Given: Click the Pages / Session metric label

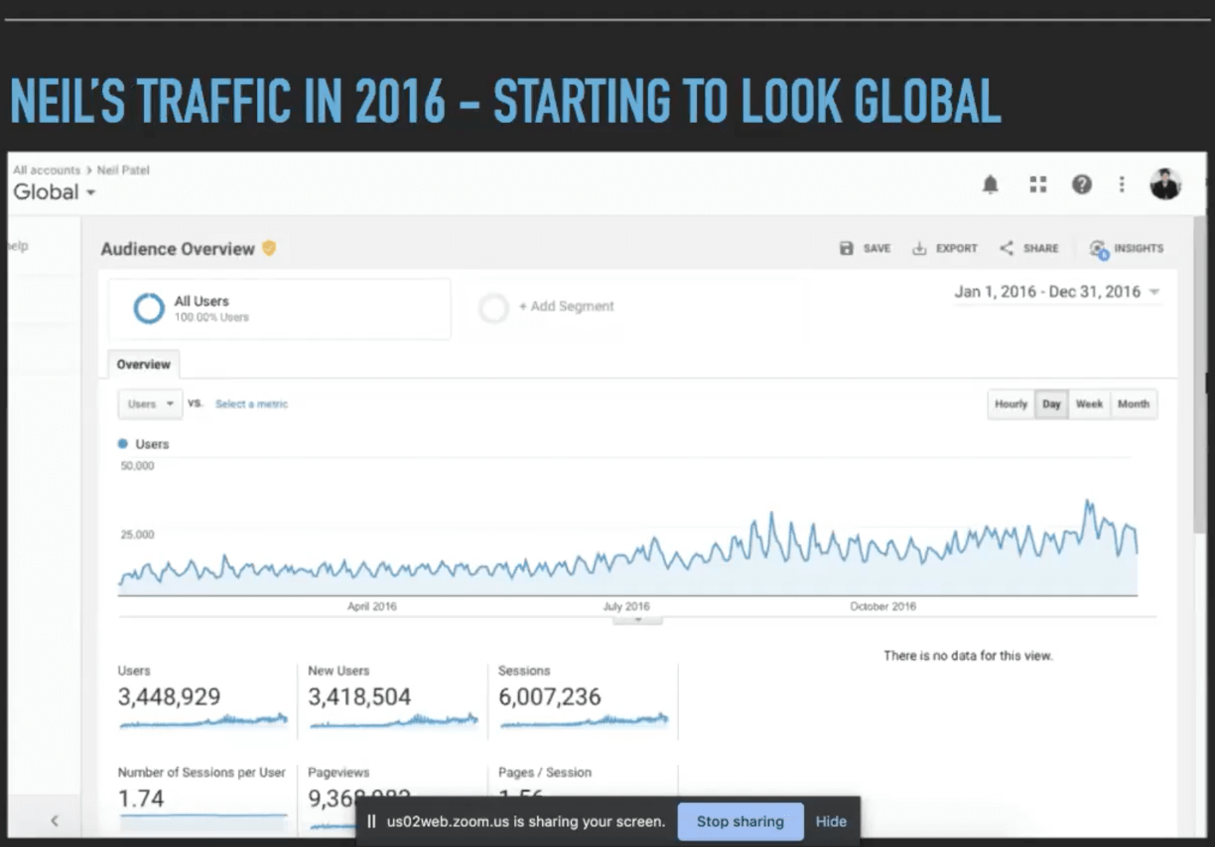Looking at the screenshot, I should 545,772.
